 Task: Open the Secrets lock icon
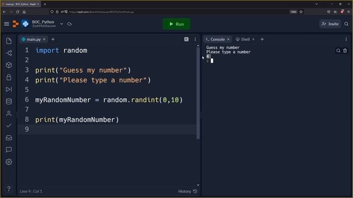pyautogui.click(x=9, y=77)
